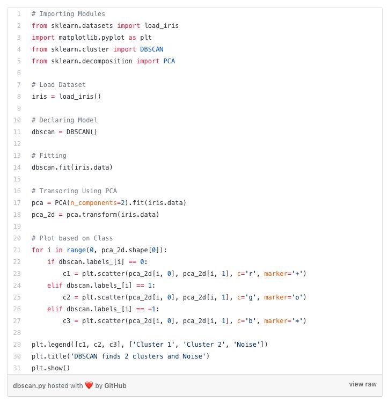Viewport: 388px width, 402px height.
Task: Click the '# Plot based on Class' comment
Action: point(72,238)
